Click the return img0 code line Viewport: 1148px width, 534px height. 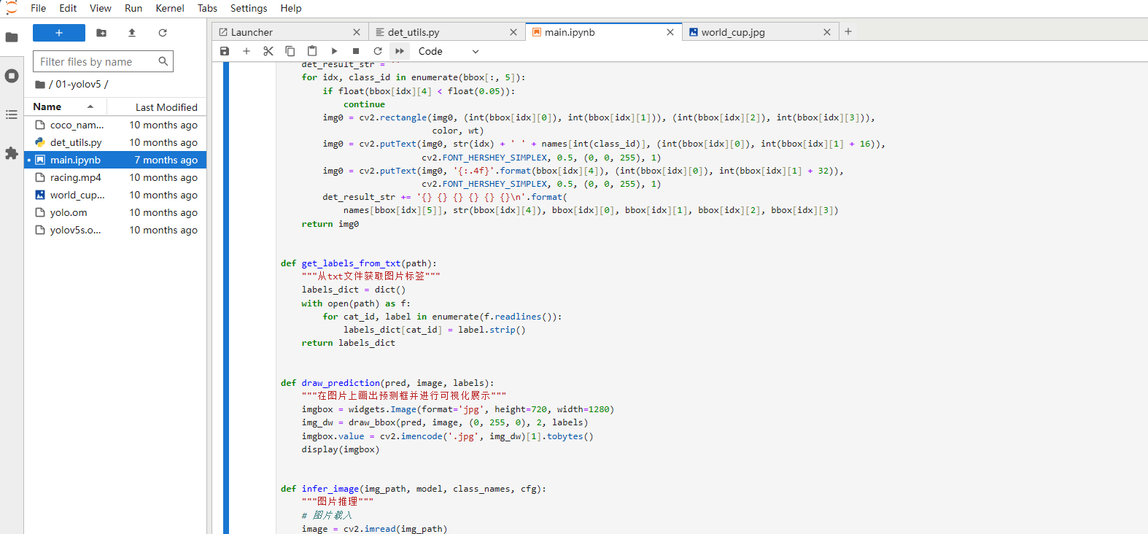330,224
